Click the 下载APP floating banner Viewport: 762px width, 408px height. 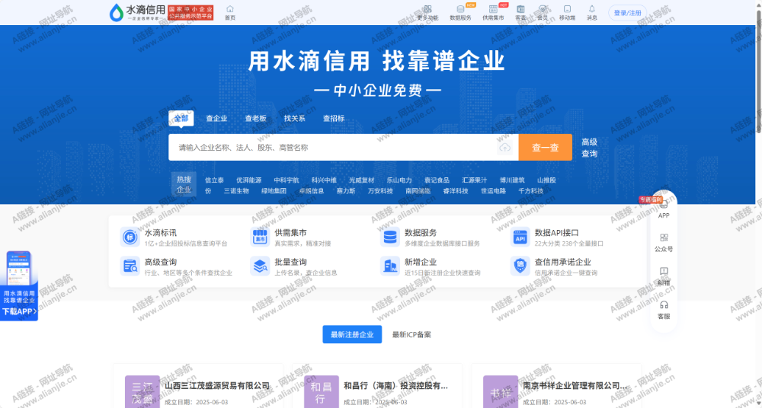(19, 285)
